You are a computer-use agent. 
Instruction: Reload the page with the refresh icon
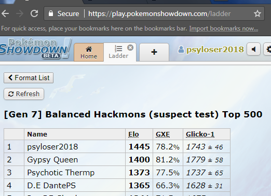(x=34, y=13)
